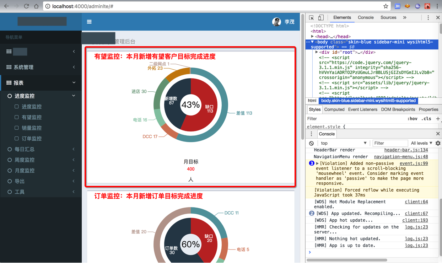Click the user avatar picture
This screenshot has height=263, width=442.
tap(276, 22)
